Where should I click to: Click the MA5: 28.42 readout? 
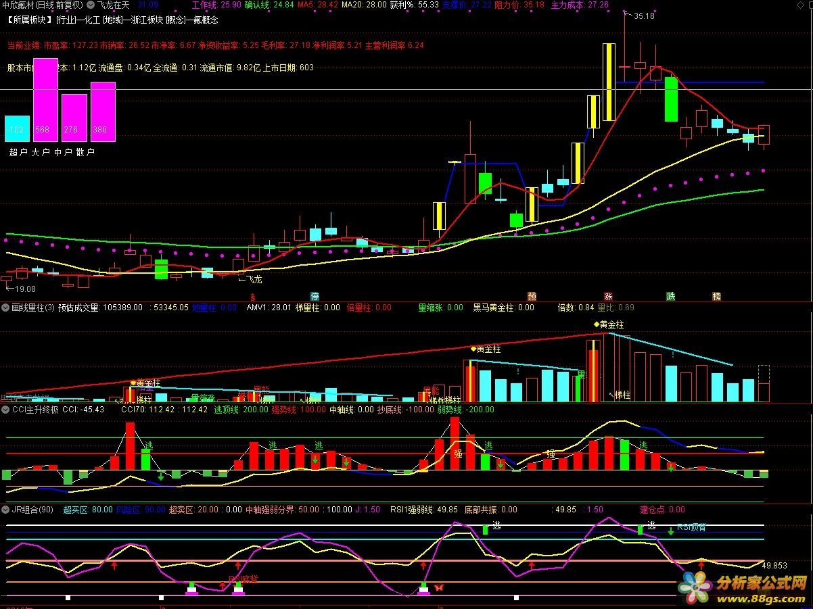coord(318,5)
